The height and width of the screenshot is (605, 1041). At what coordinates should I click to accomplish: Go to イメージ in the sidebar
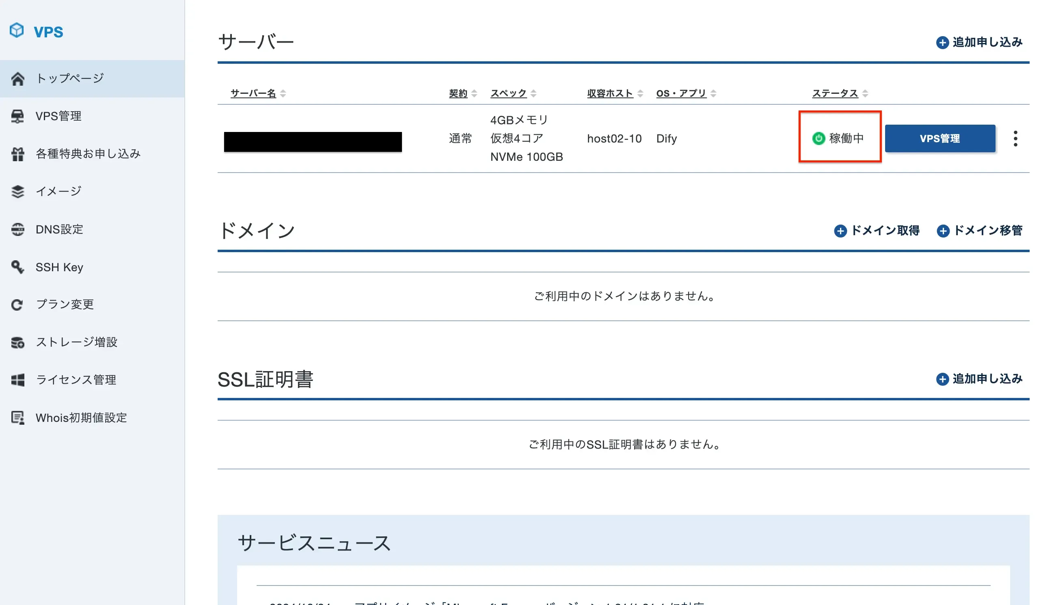click(92, 191)
